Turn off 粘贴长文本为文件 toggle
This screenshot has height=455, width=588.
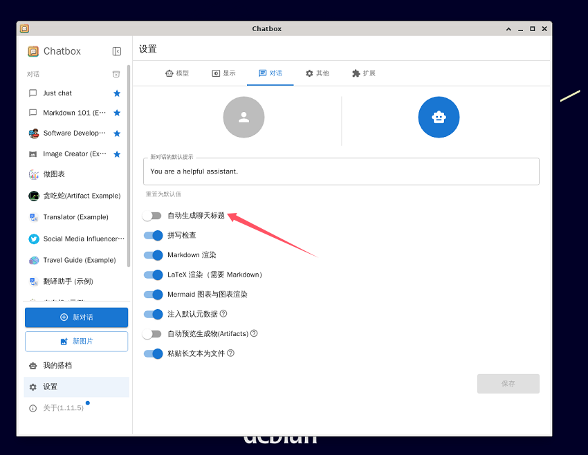tap(153, 353)
